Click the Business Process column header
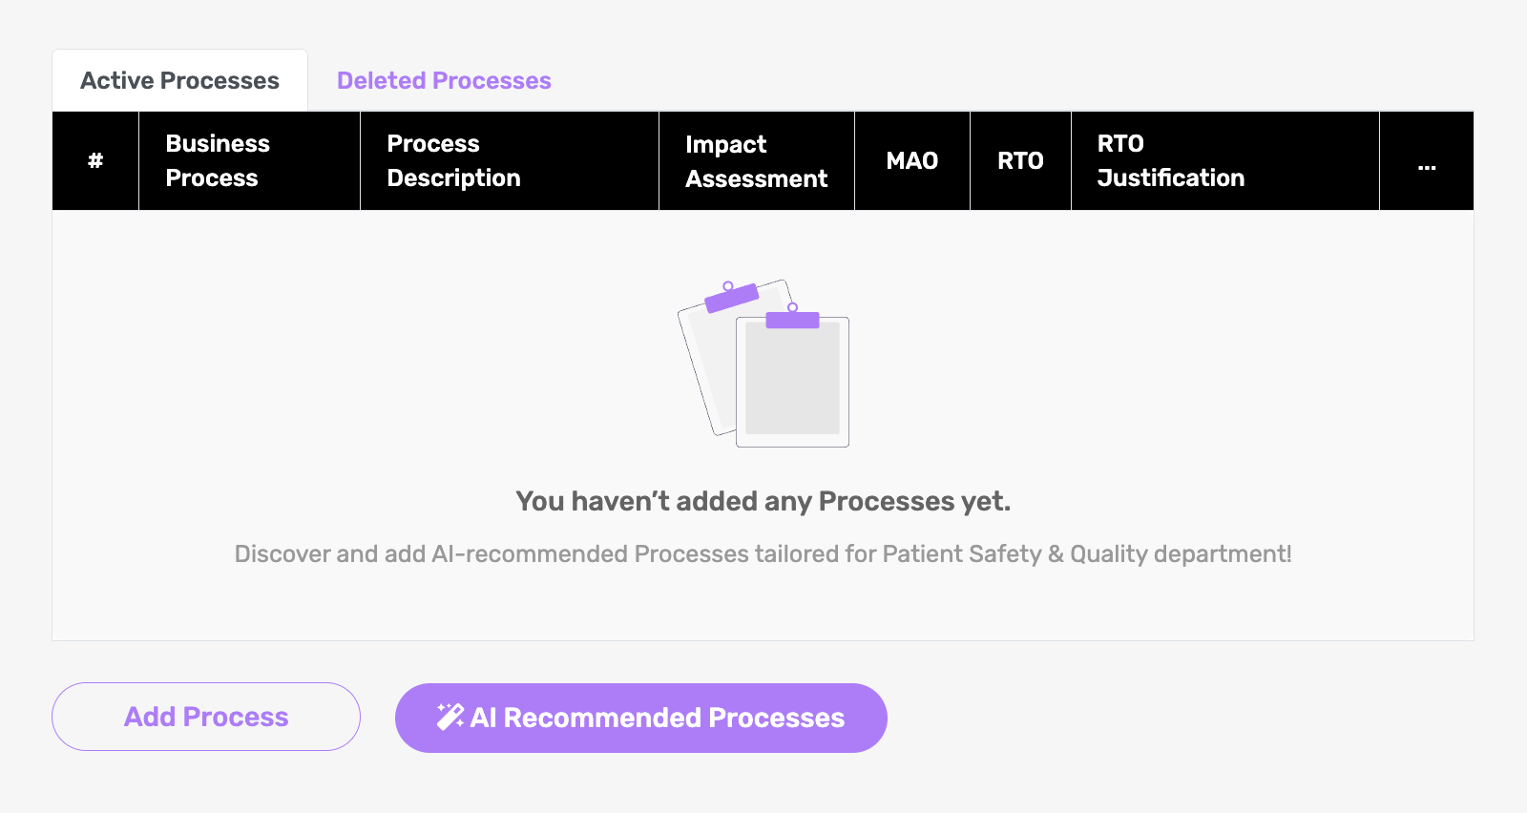1527x813 pixels. [249, 160]
